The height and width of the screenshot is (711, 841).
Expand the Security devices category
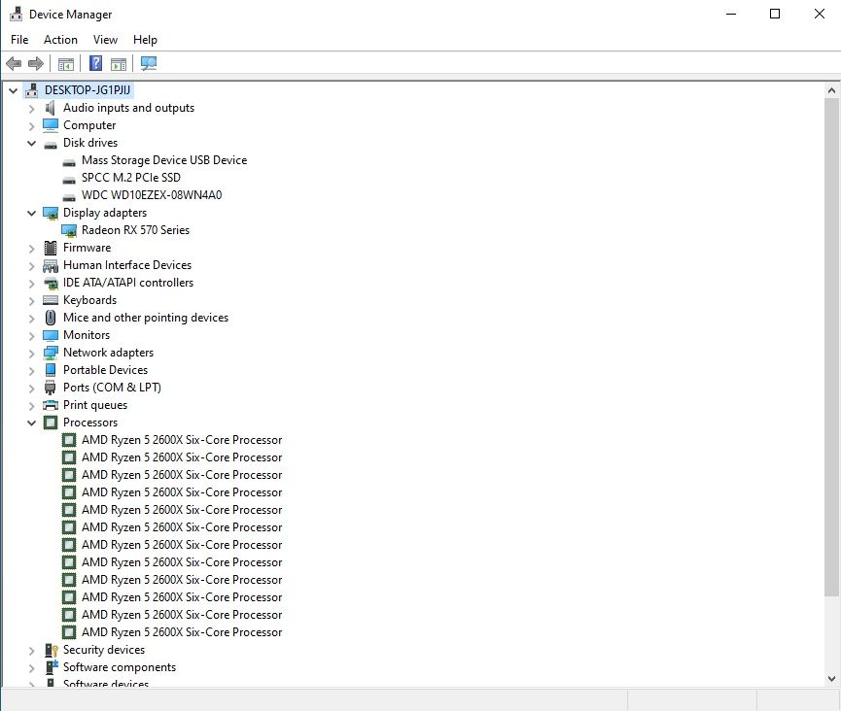click(x=32, y=651)
